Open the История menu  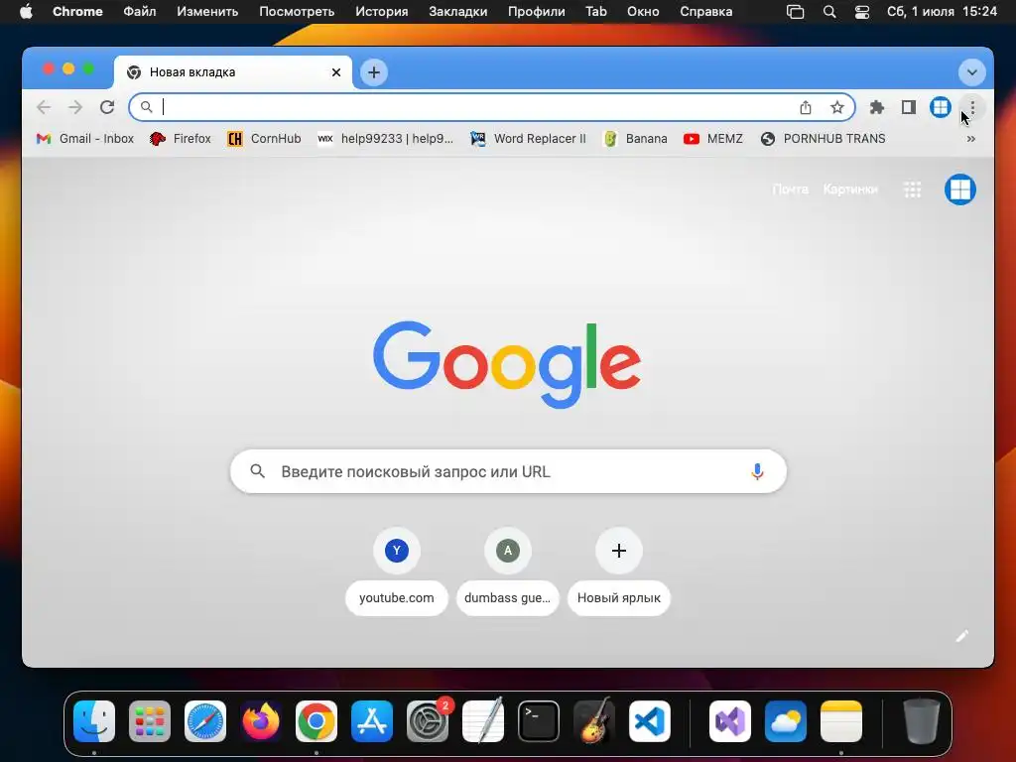click(x=382, y=12)
